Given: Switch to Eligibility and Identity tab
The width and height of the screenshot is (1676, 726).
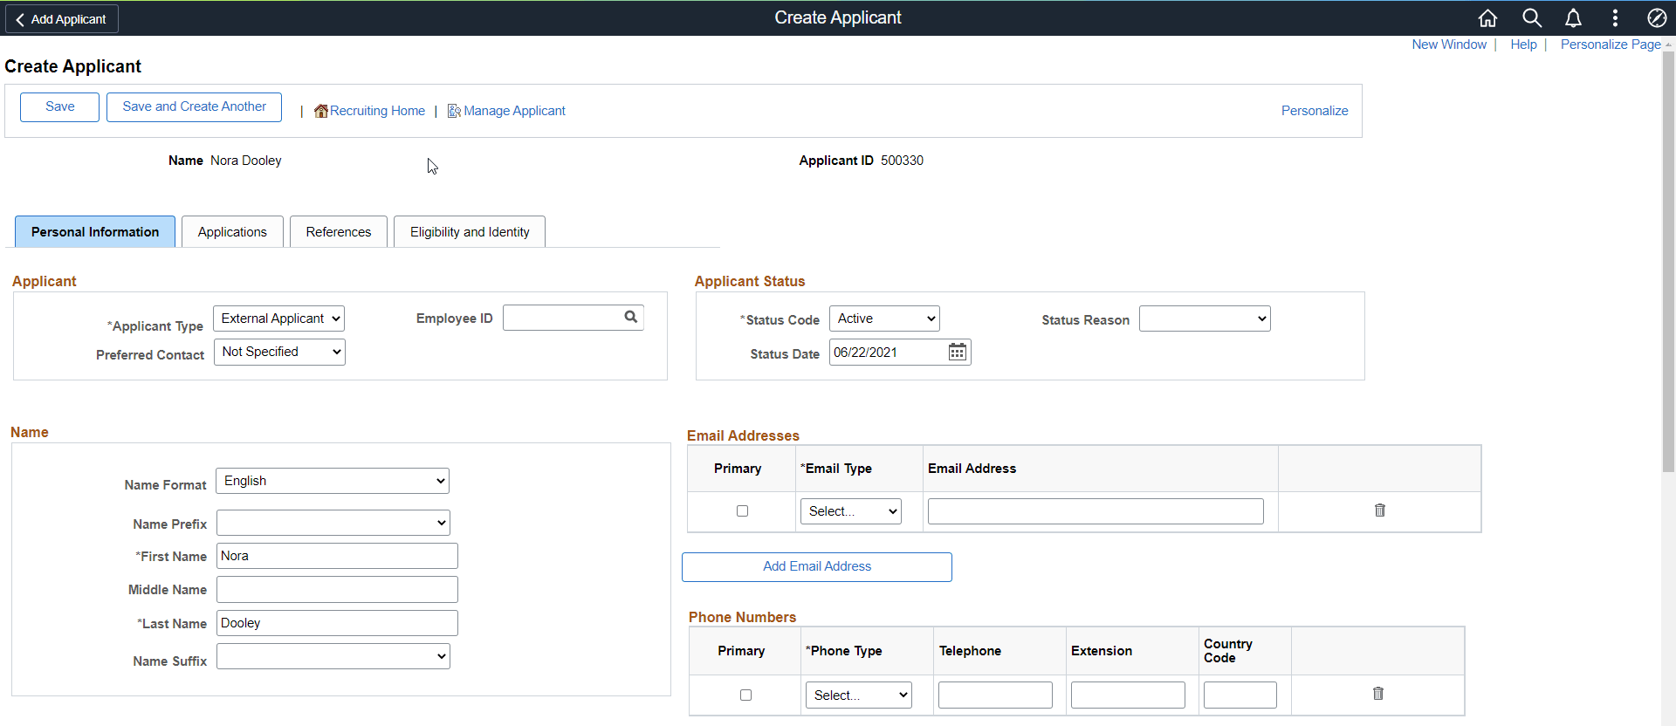Looking at the screenshot, I should [x=470, y=231].
